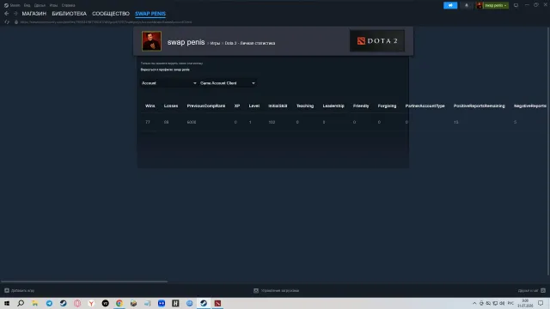Click the page URL address text
Image resolution: width=550 pixels, height=309 pixels.
[x=106, y=21]
